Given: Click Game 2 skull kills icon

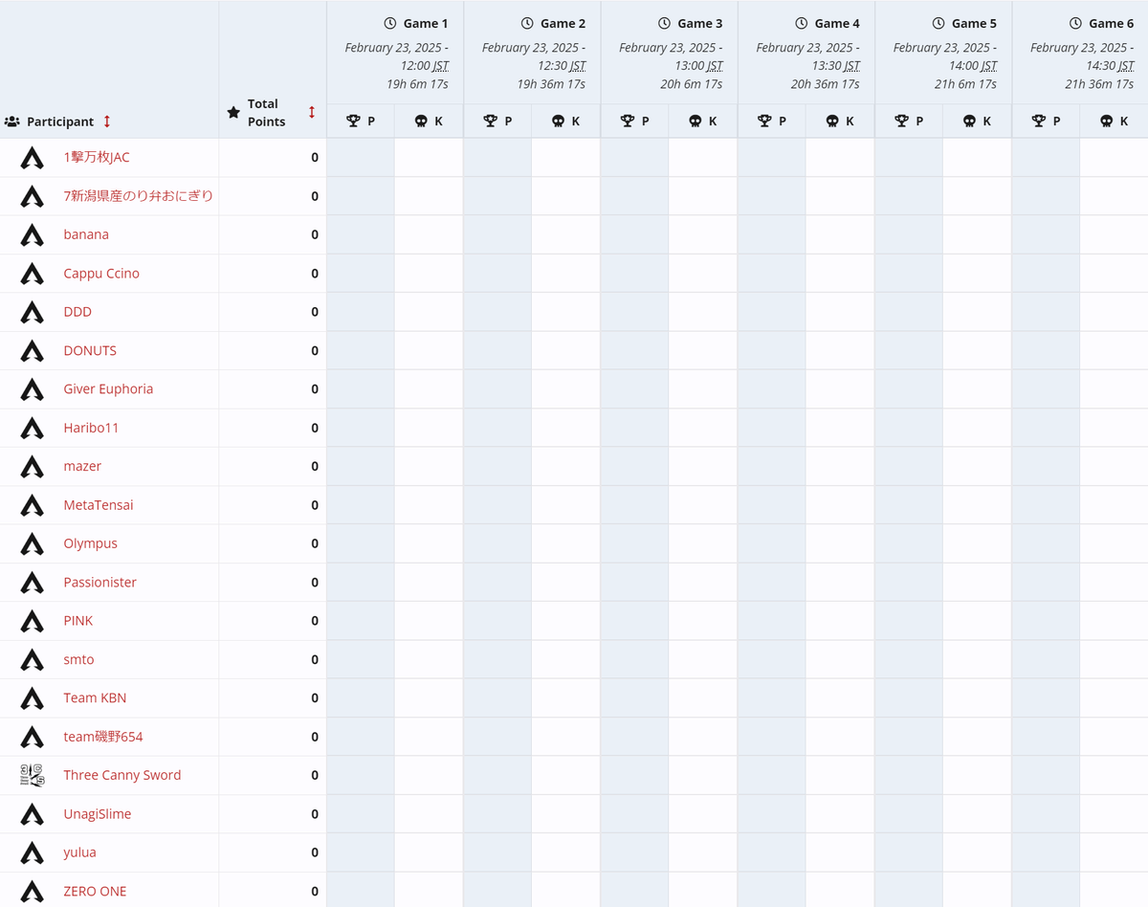Looking at the screenshot, I should [559, 122].
